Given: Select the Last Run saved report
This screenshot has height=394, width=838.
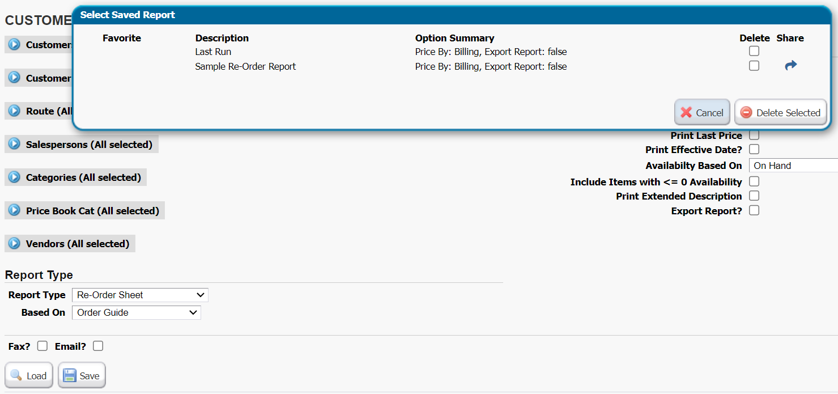Looking at the screenshot, I should 213,52.
